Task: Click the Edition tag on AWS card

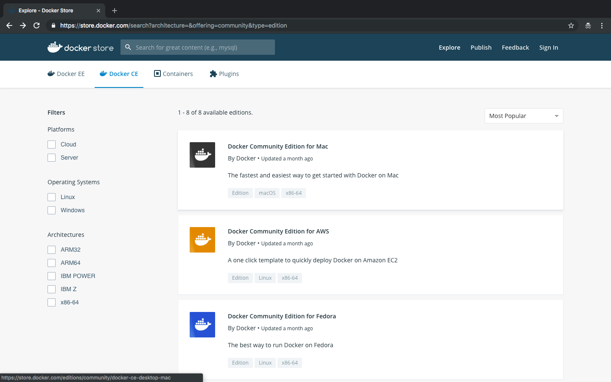Action: pos(240,278)
